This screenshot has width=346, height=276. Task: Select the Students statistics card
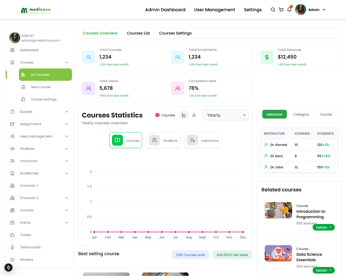coord(163,140)
